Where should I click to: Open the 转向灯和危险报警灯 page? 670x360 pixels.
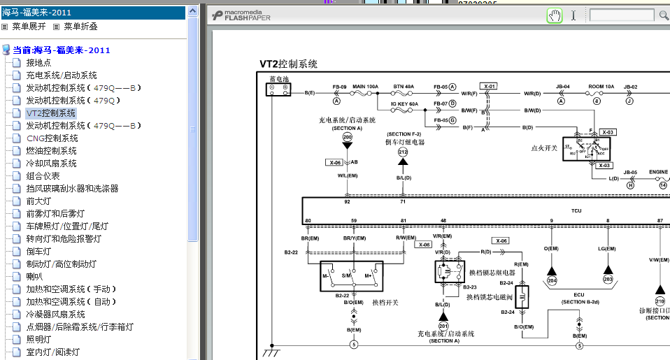click(x=64, y=239)
